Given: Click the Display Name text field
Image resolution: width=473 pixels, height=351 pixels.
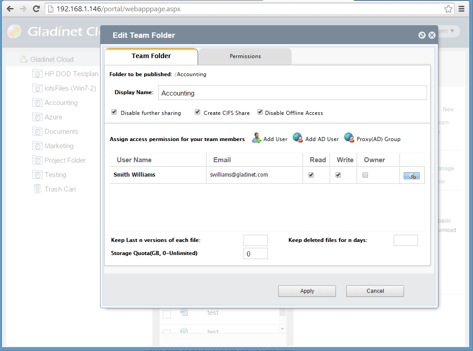Looking at the screenshot, I should click(292, 93).
